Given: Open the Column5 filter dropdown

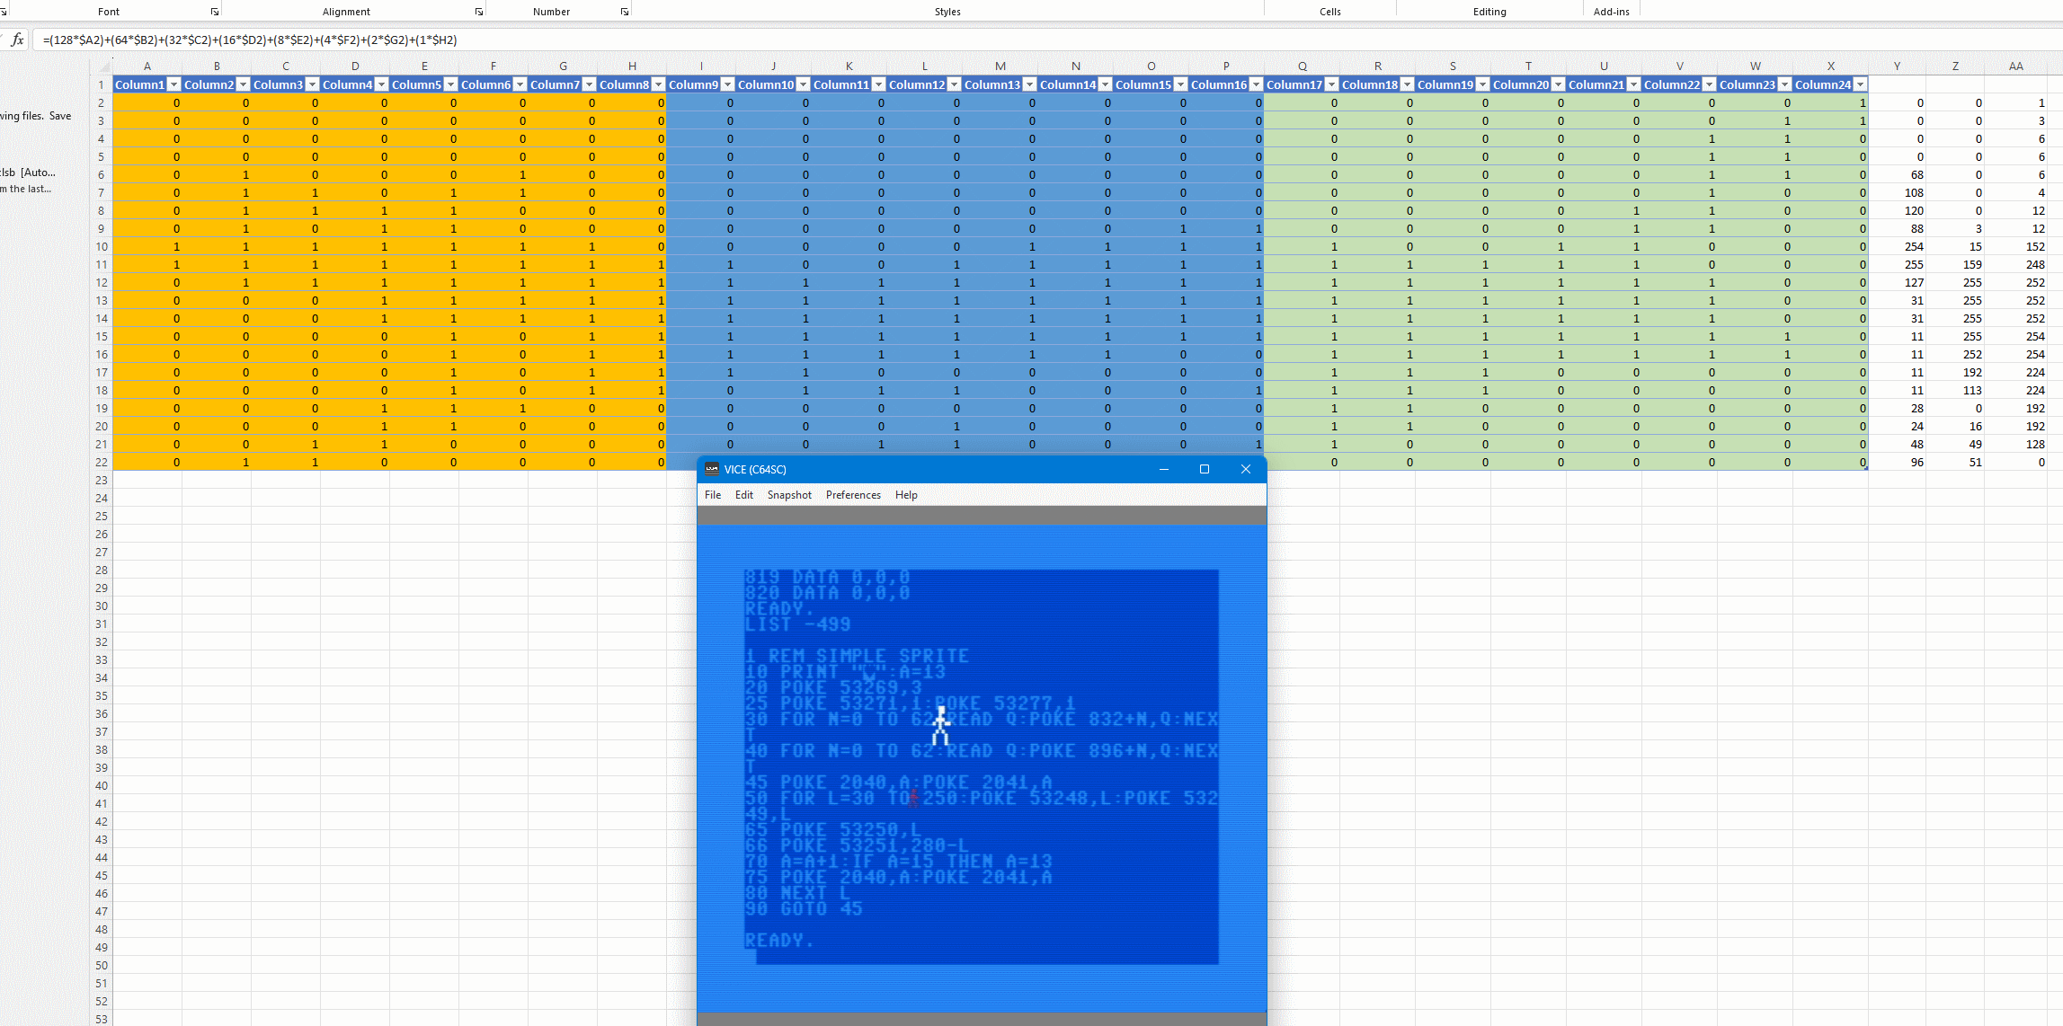Looking at the screenshot, I should coord(451,84).
